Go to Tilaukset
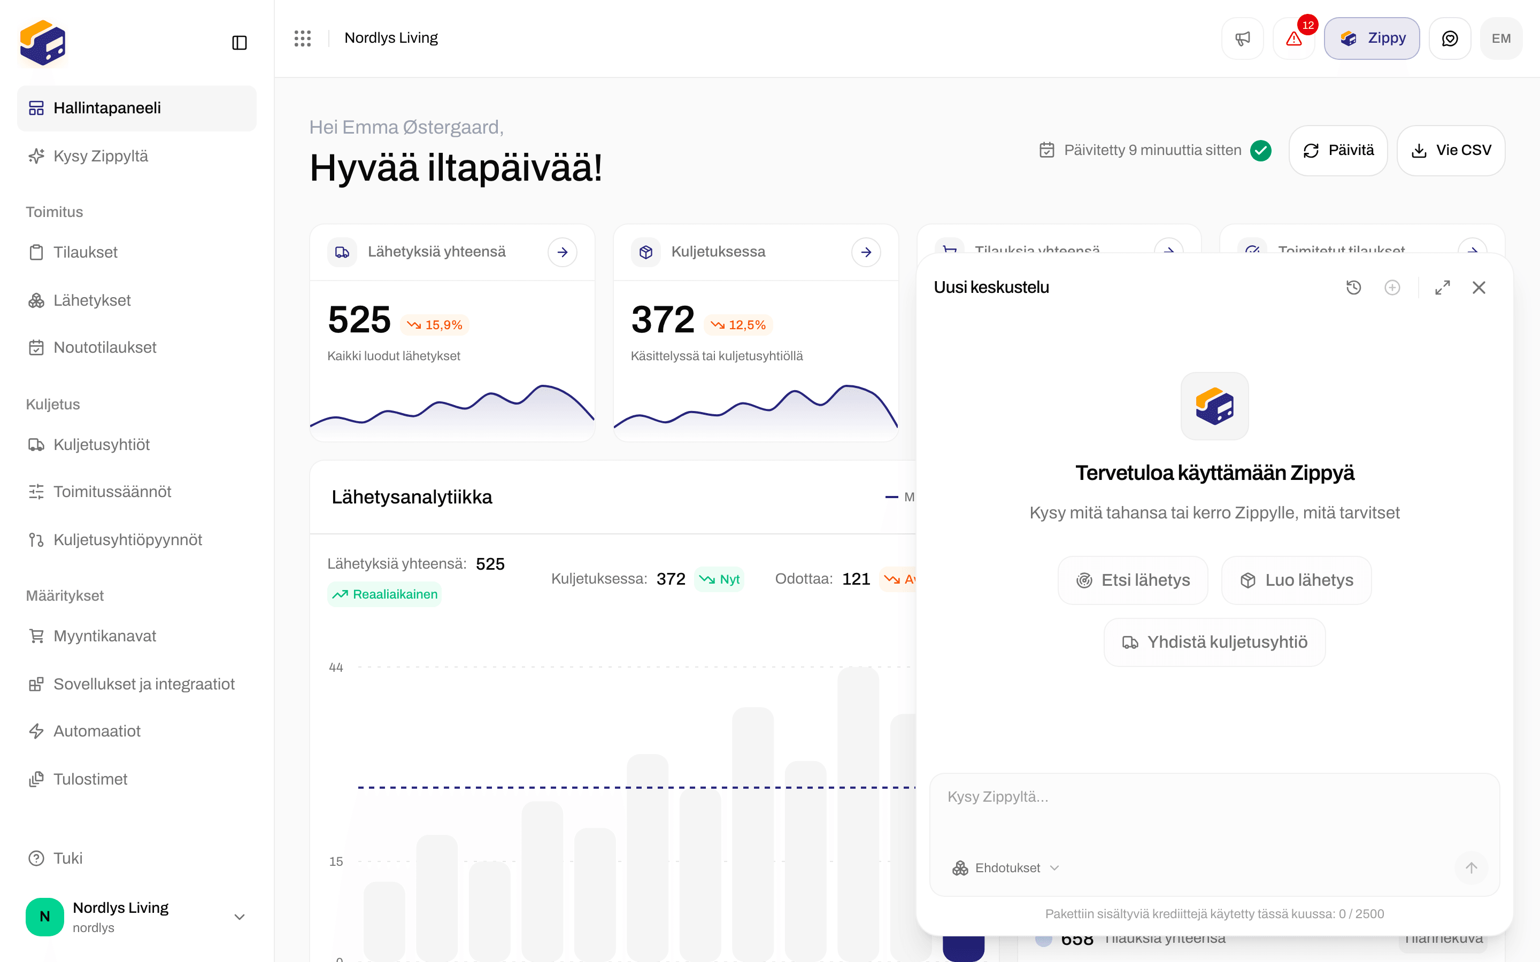The width and height of the screenshot is (1540, 962). [136, 253]
